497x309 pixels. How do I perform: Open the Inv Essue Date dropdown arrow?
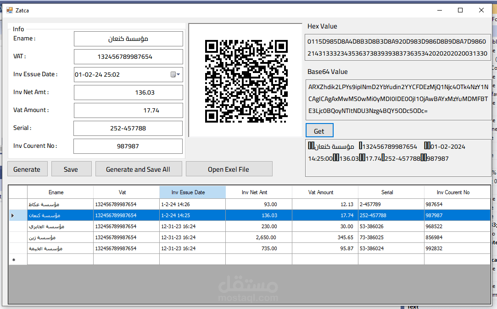tap(178, 74)
